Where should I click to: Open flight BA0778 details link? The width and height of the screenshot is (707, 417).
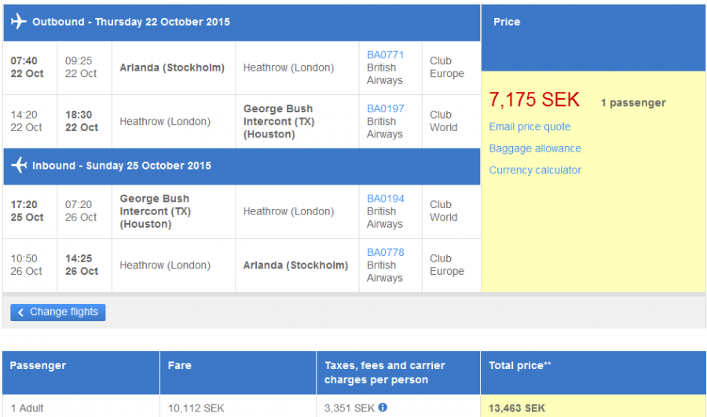tap(385, 252)
